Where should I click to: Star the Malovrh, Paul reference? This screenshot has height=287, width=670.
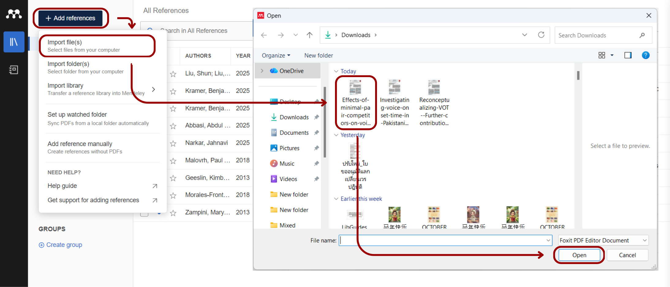coord(173,161)
